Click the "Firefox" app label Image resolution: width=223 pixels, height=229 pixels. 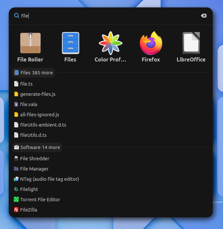click(151, 59)
